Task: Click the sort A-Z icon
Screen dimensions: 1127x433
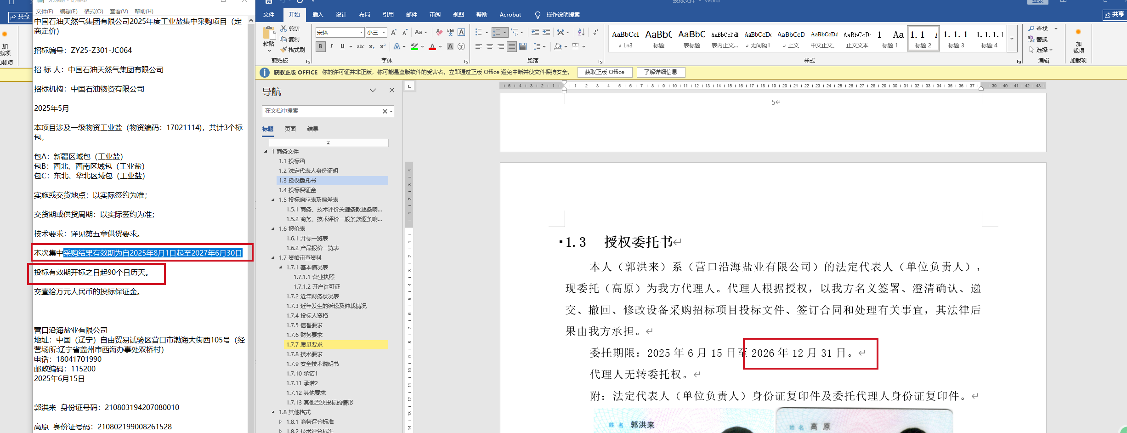Action: (581, 32)
